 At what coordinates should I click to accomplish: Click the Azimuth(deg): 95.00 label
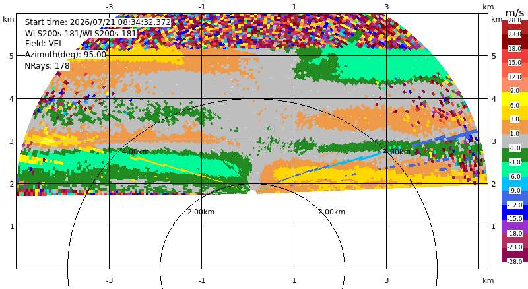pos(65,55)
